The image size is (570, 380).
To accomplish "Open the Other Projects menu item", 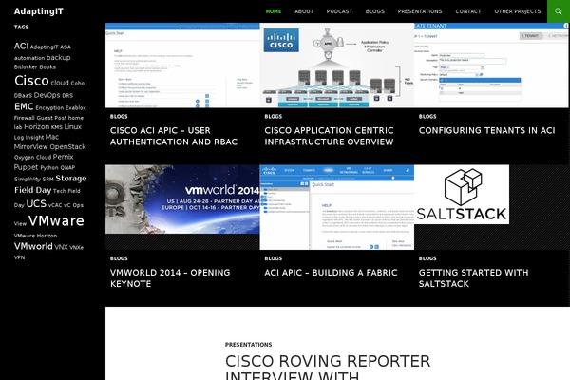I will click(518, 11).
